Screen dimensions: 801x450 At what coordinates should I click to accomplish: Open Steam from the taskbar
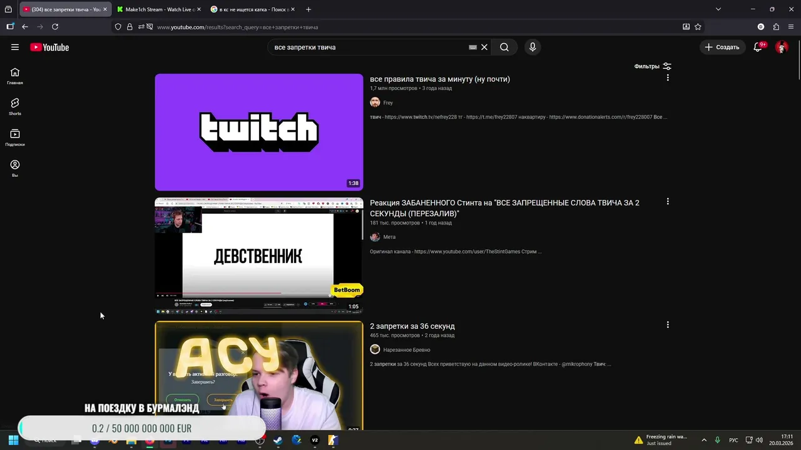[278, 440]
